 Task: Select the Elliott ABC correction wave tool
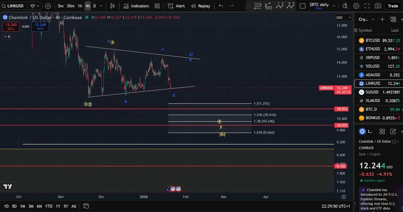tap(290, 5)
